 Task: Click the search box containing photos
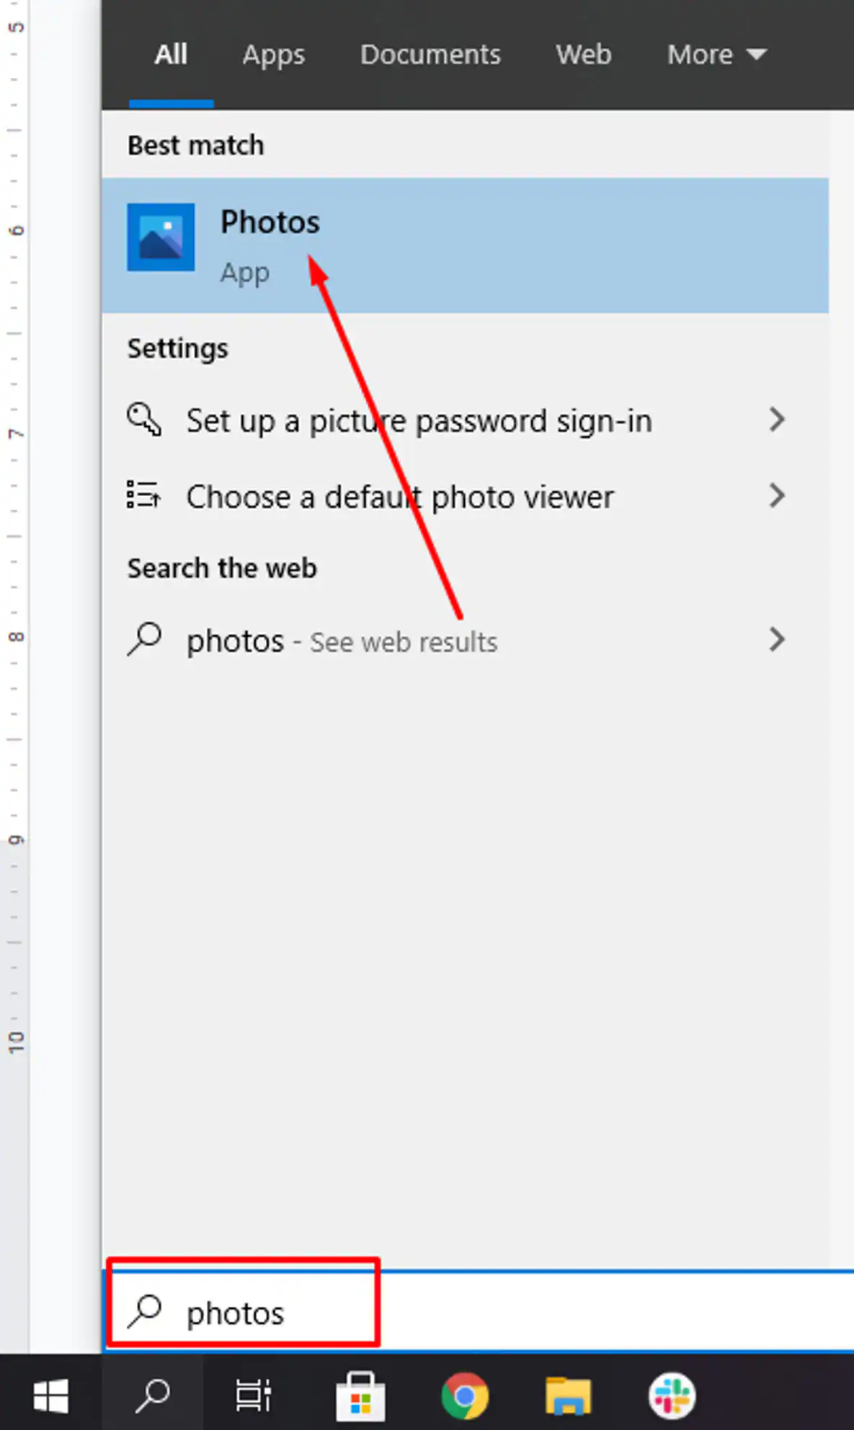476,1312
